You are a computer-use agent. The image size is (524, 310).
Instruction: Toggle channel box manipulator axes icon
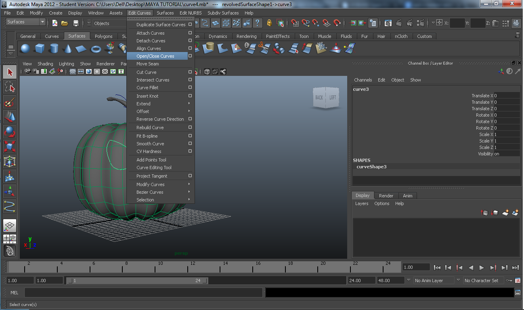(501, 71)
